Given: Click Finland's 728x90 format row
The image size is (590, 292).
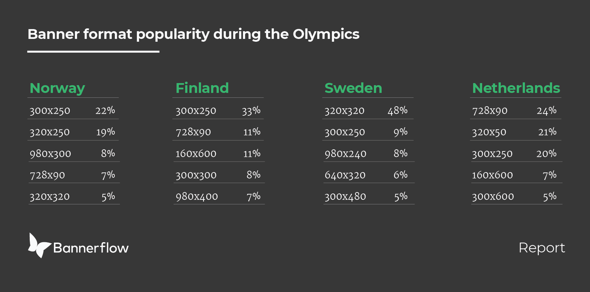Looking at the screenshot, I should [x=218, y=132].
